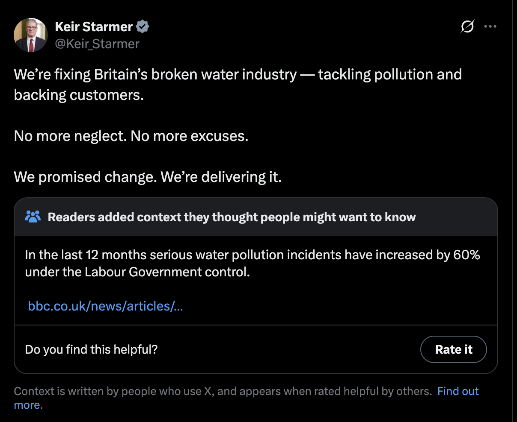Screen dimensions: 517x422
Task: Click the blue verified badge
Action: (x=143, y=26)
